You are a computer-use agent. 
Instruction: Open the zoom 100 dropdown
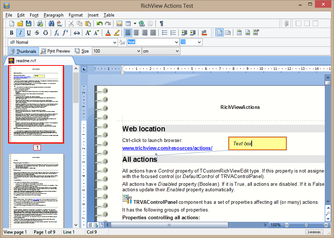coord(139,51)
